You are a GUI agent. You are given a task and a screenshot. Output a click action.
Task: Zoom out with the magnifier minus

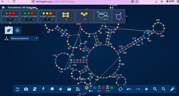tap(164, 89)
